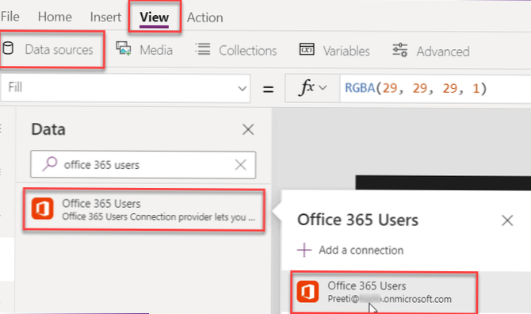Click Add a connection
Viewport: 531px width, 314px height.
point(361,250)
